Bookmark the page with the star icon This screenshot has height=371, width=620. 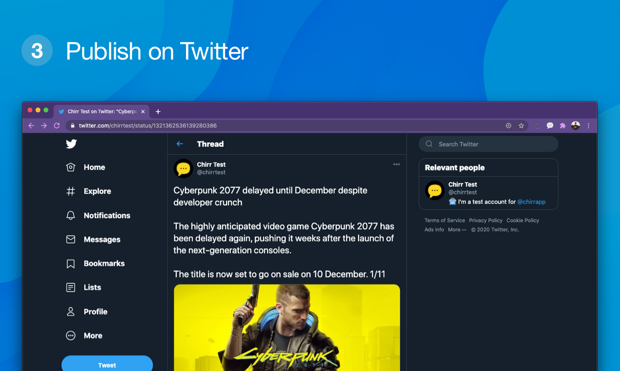[521, 125]
